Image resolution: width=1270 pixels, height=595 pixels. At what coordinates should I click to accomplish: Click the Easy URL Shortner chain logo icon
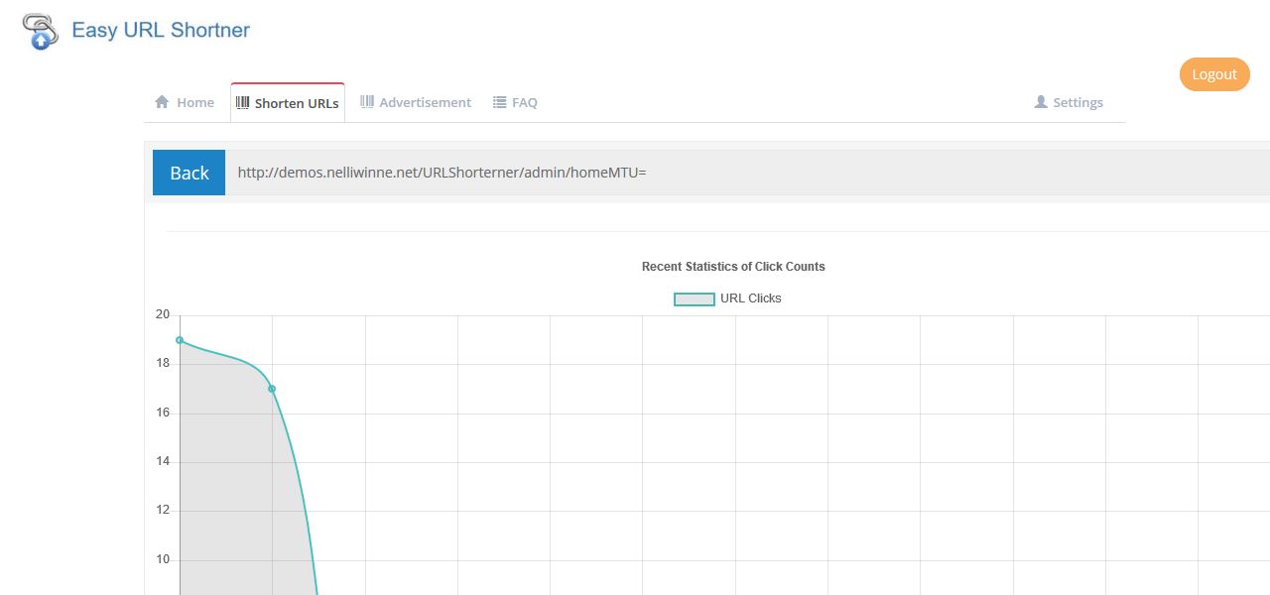coord(40,32)
